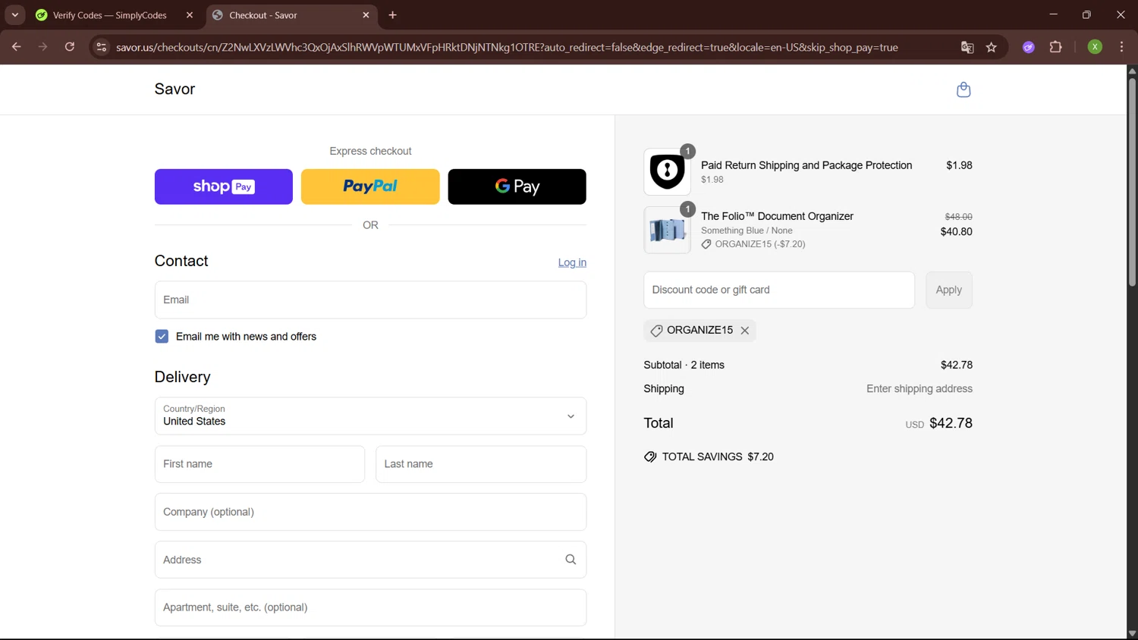Screen dimensions: 1138x640
Task: Click the browser address bar URL
Action: [x=507, y=47]
